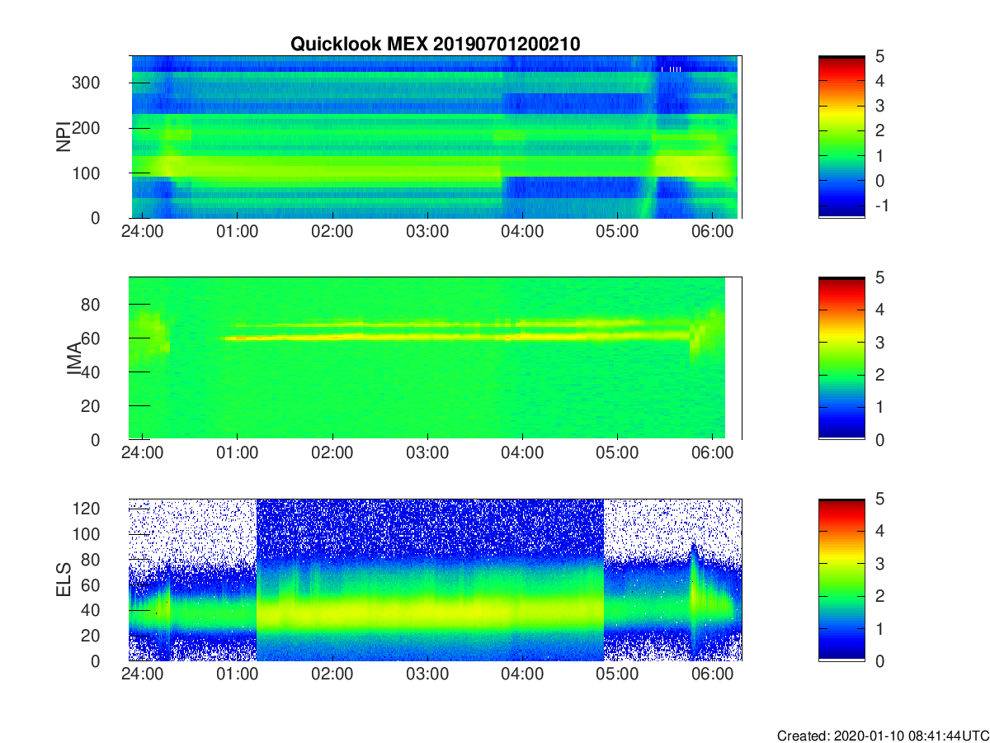The width and height of the screenshot is (990, 743).
Task: Click the IMA panel color bar
Action: pos(841,358)
